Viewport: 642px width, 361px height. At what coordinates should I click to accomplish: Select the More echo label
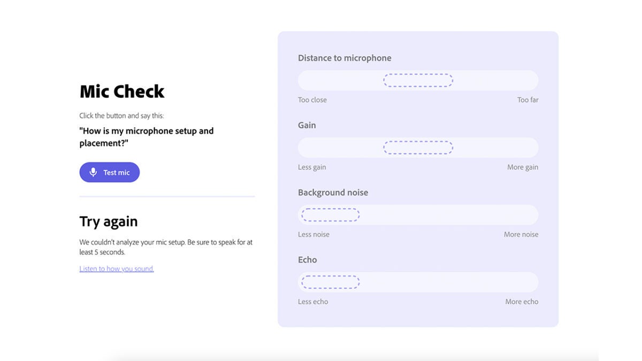click(x=522, y=302)
